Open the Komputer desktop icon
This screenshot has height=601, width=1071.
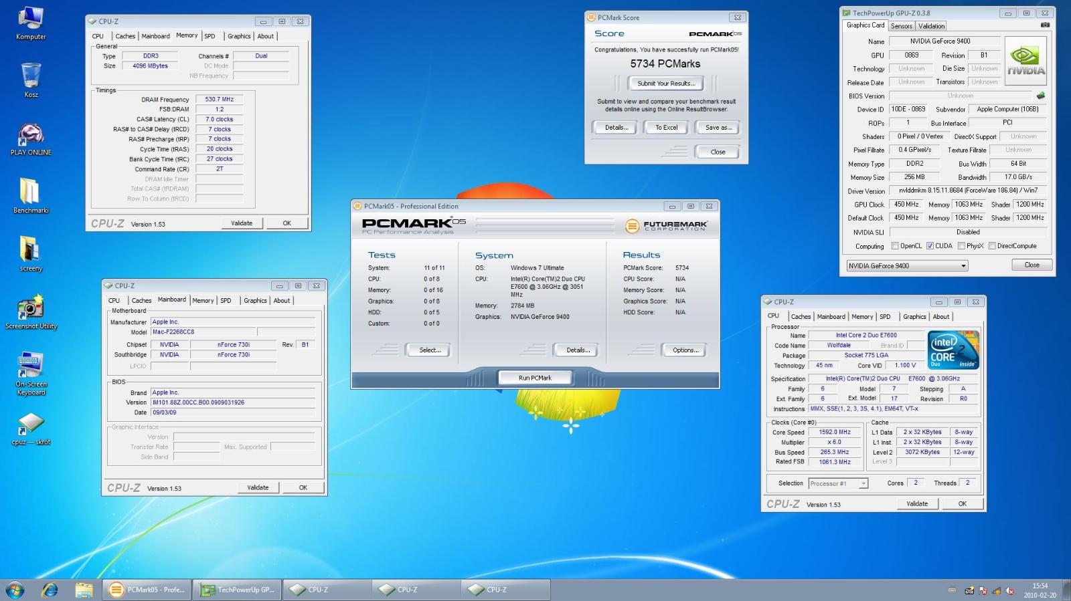[31, 24]
